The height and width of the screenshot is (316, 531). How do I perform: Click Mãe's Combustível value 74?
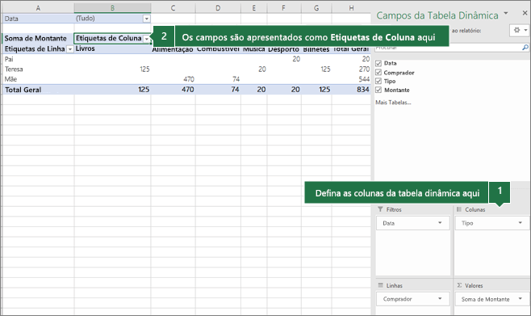coord(236,79)
